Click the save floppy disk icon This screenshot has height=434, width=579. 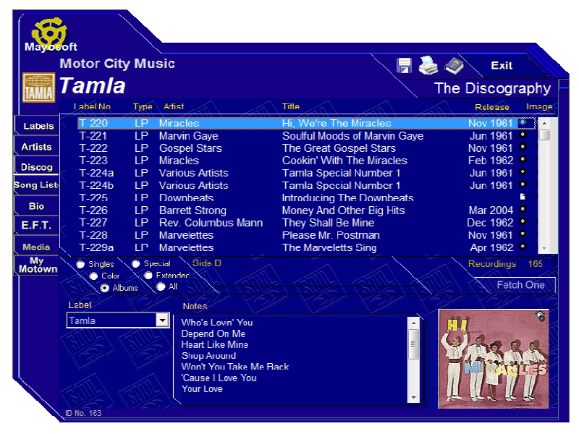[404, 66]
